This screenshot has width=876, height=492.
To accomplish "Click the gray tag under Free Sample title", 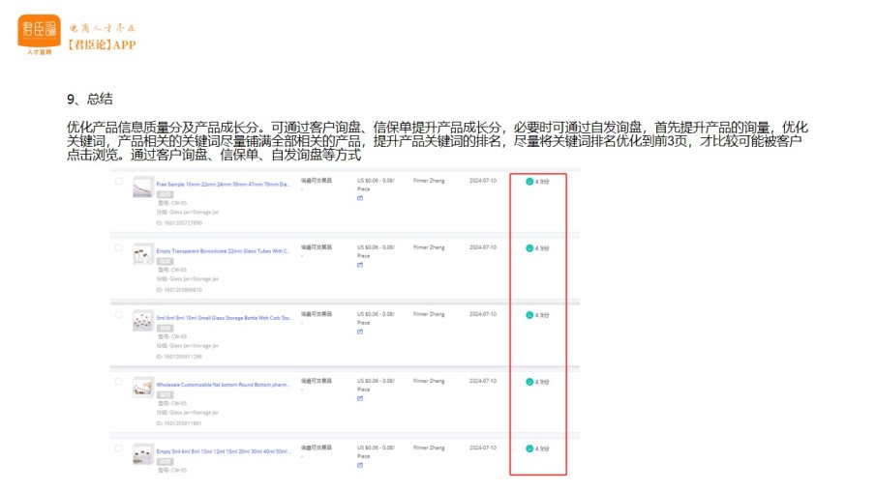I will pyautogui.click(x=165, y=194).
